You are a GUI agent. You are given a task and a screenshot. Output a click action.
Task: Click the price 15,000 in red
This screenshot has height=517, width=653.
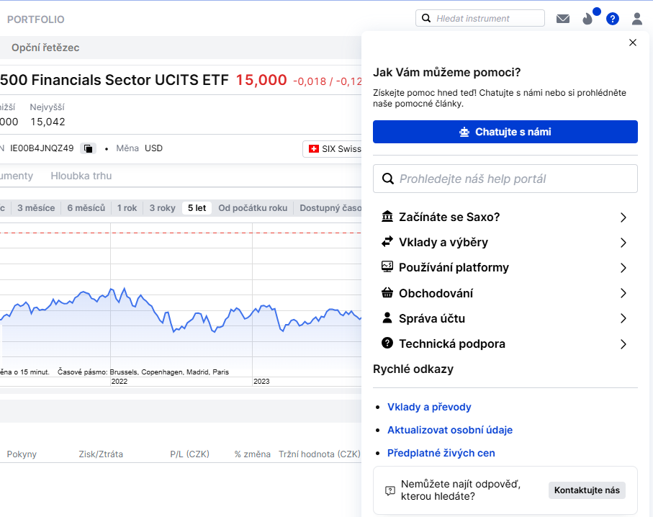(261, 80)
